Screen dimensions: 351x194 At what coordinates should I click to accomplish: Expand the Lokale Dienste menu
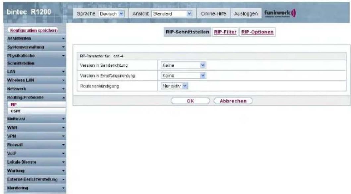click(35, 162)
